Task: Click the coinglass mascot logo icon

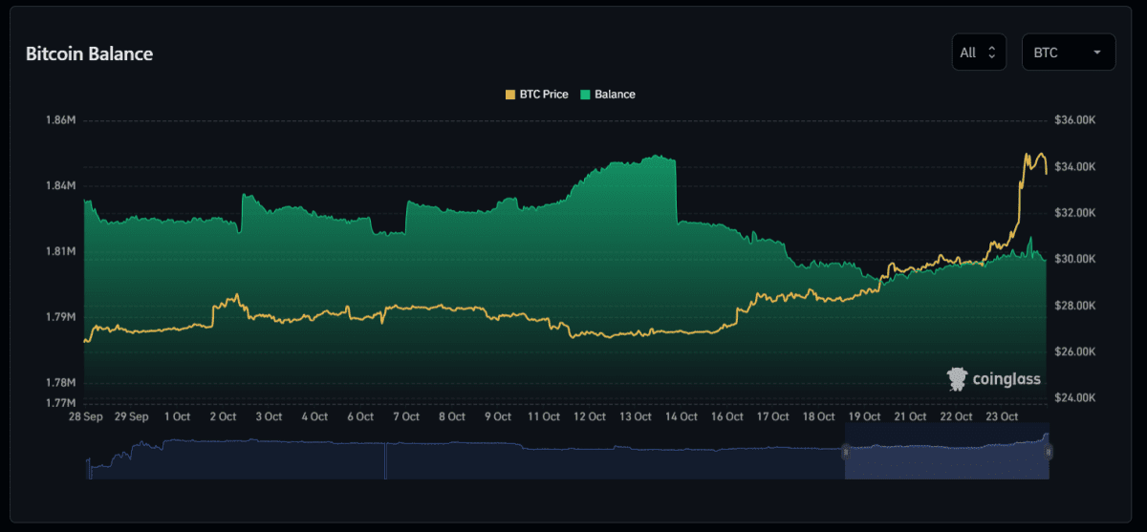Action: pyautogui.click(x=957, y=379)
